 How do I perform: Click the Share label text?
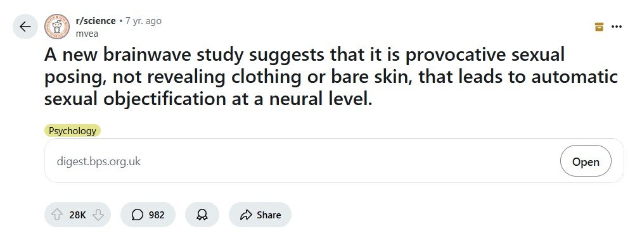coord(269,215)
